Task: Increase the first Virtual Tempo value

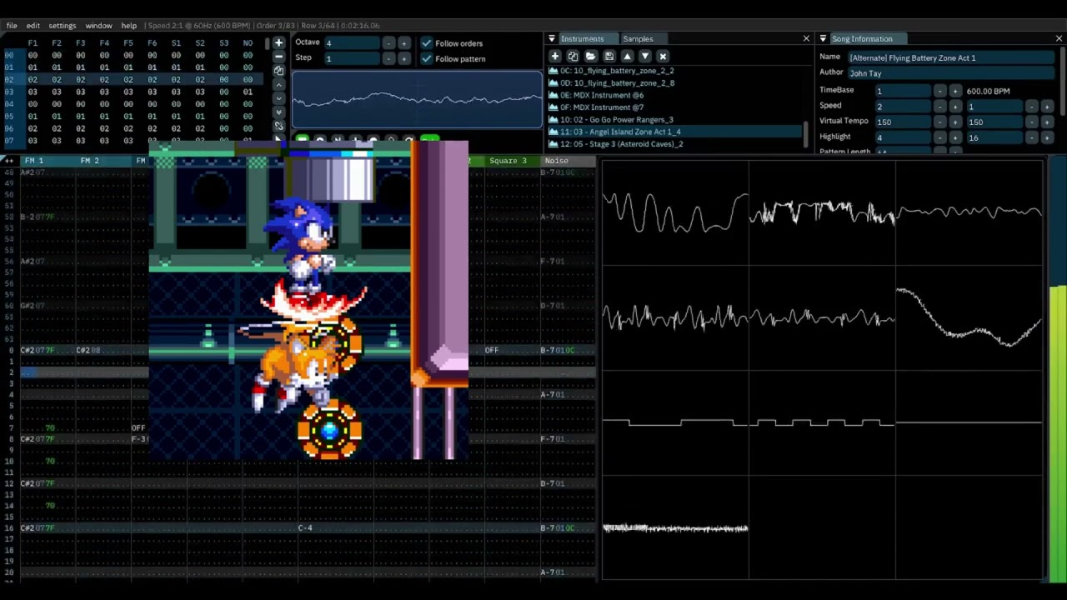Action: 955,122
